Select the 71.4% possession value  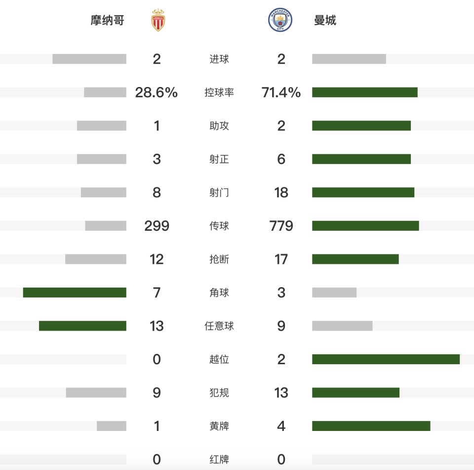(x=281, y=92)
